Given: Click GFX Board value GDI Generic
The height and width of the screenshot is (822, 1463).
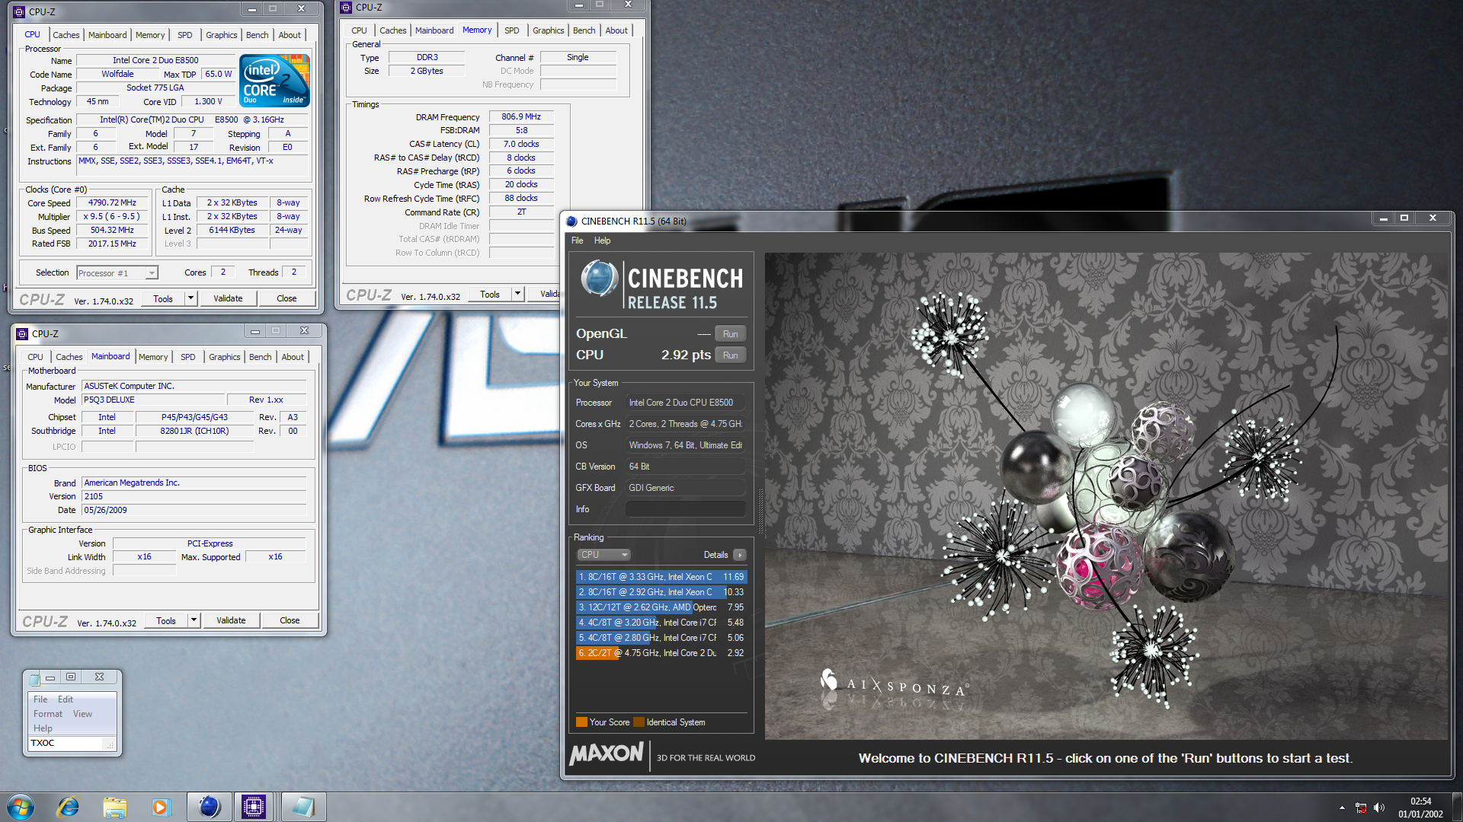Looking at the screenshot, I should click(685, 488).
